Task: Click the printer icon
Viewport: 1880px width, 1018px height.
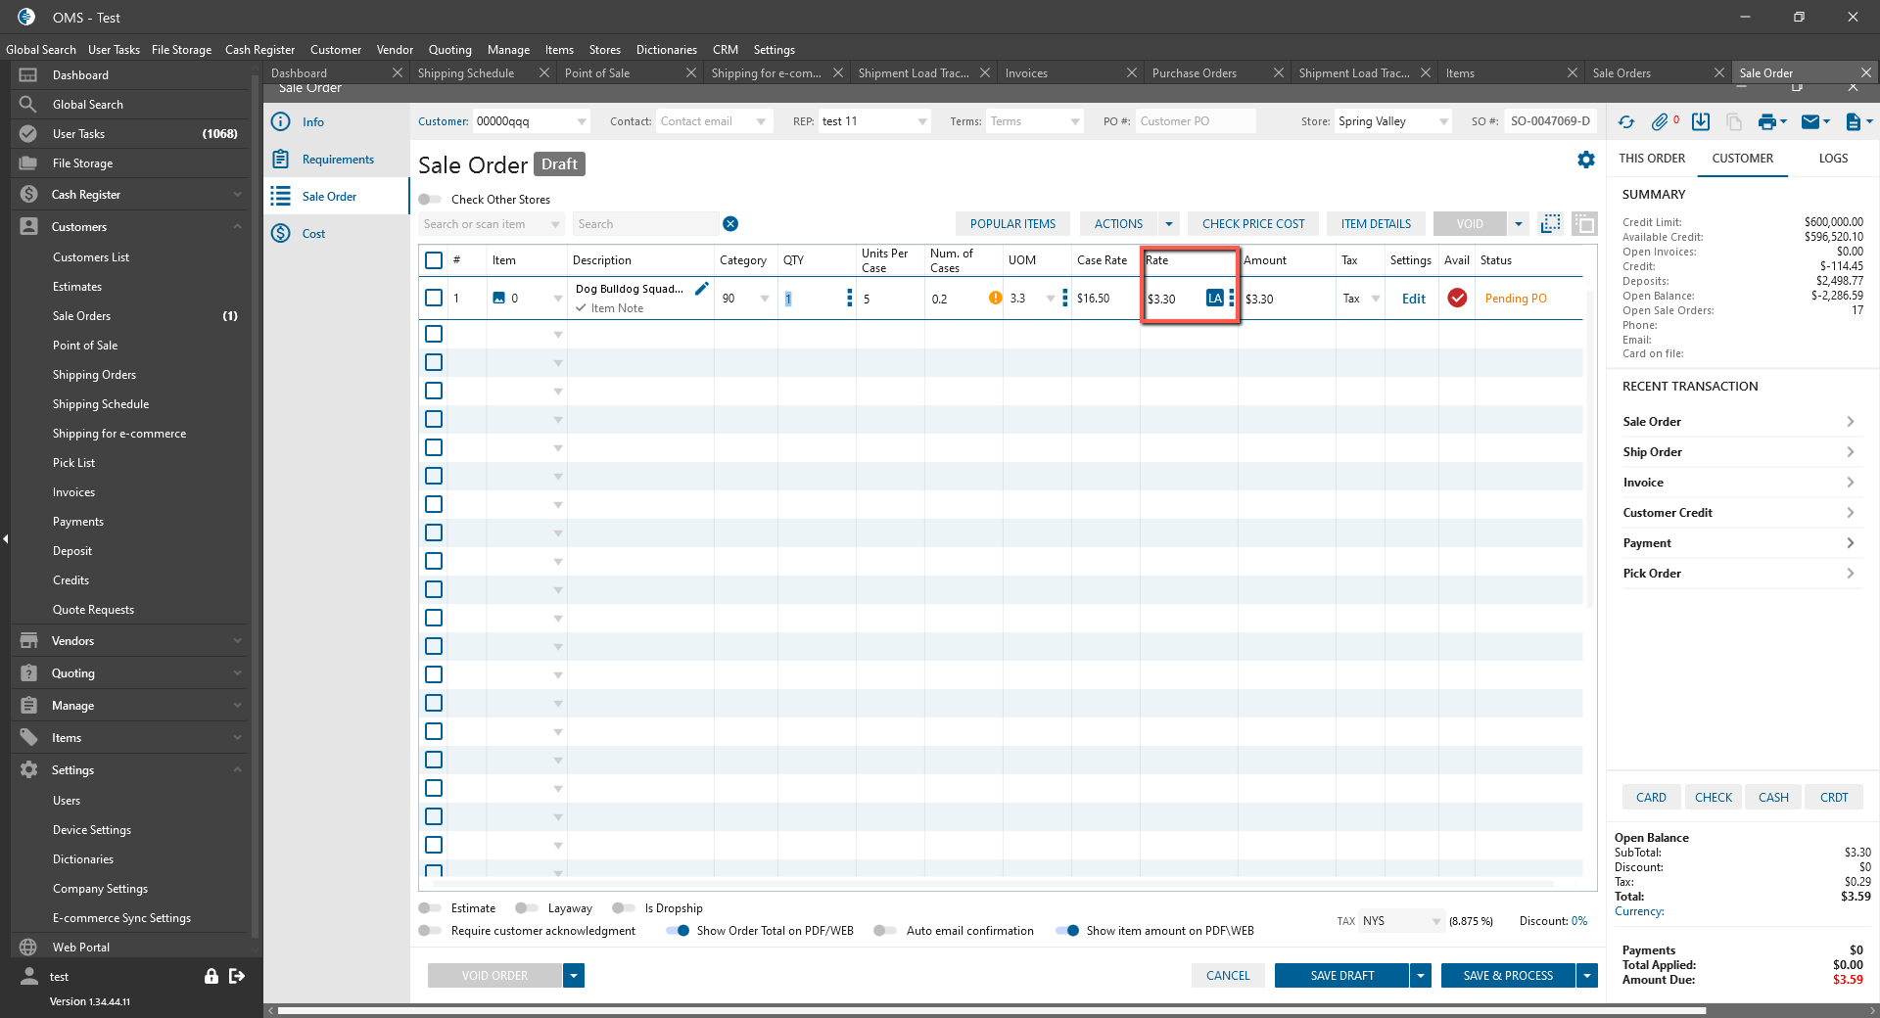Action: 1766,122
